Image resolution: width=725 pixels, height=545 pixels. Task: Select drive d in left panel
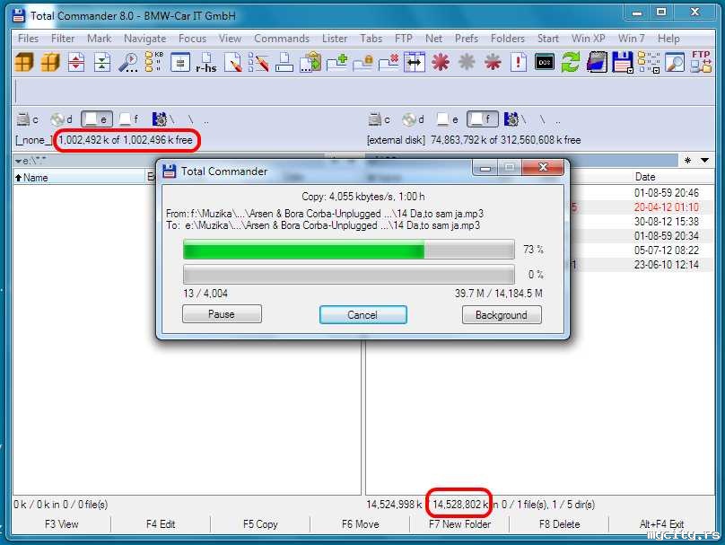click(62, 119)
